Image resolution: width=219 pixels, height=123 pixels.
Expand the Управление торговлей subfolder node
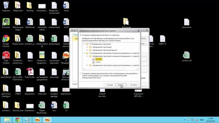point(87,47)
